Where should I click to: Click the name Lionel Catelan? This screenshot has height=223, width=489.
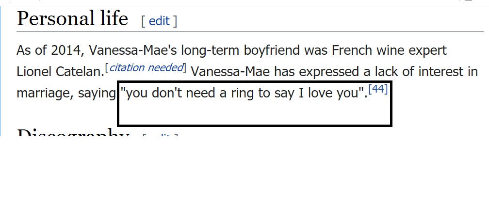(60, 72)
